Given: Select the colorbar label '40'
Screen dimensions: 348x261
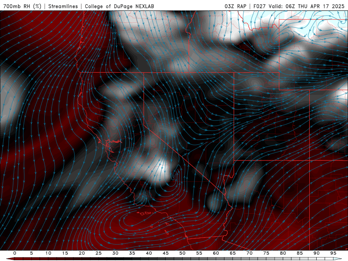Looking at the screenshot, I should (149, 253).
